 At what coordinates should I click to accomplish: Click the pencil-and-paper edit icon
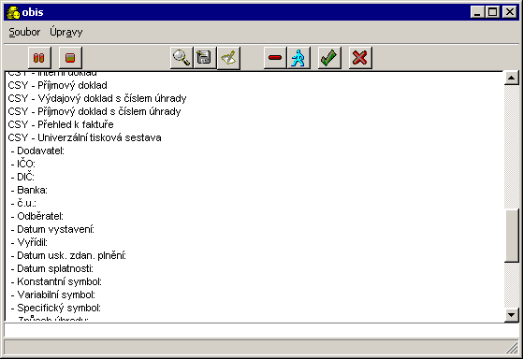pos(228,58)
